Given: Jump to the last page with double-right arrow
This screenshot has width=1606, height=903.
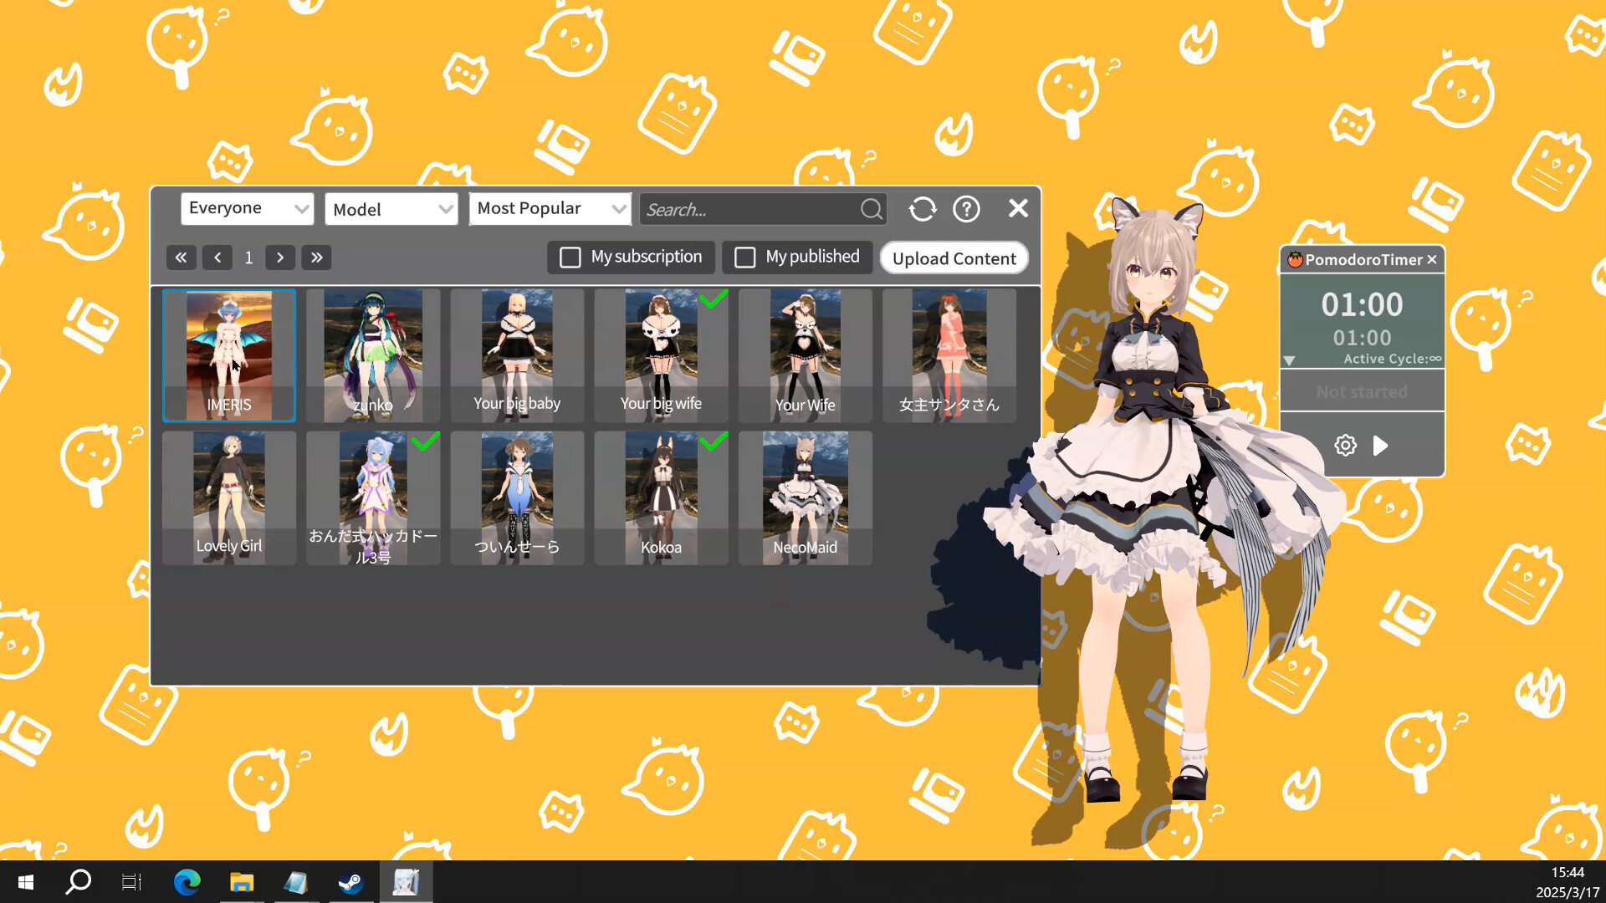Looking at the screenshot, I should click(316, 257).
